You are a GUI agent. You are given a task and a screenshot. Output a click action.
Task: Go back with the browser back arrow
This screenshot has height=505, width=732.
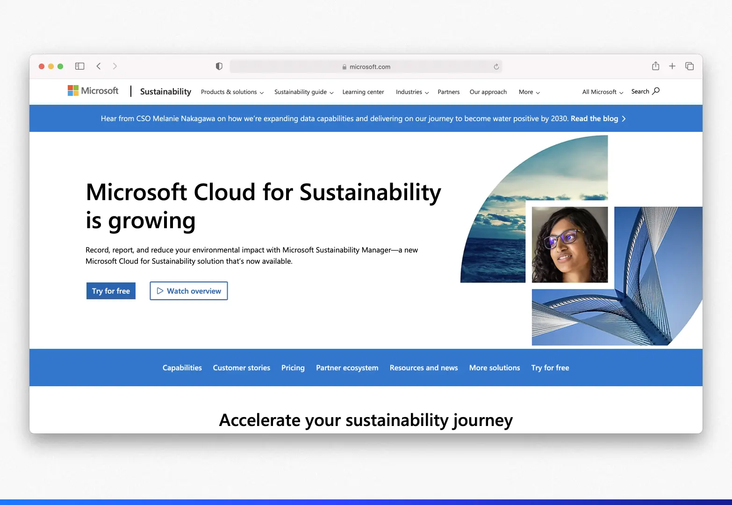(x=99, y=66)
